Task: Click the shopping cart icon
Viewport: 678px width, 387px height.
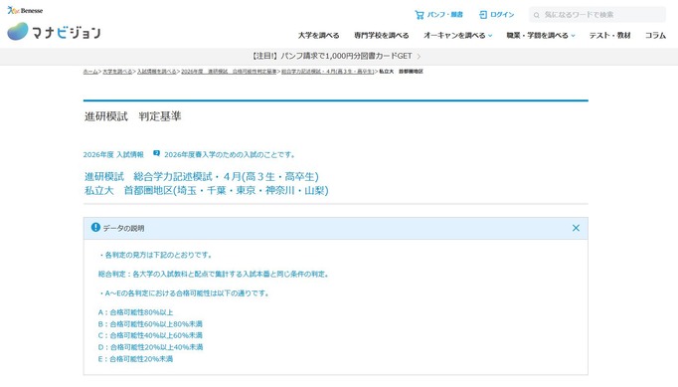Action: click(x=419, y=15)
